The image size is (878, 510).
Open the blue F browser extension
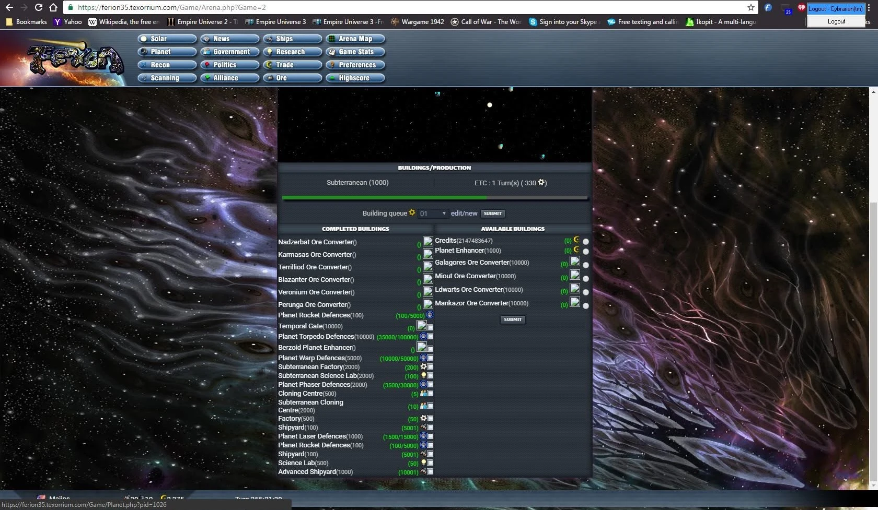pos(768,7)
